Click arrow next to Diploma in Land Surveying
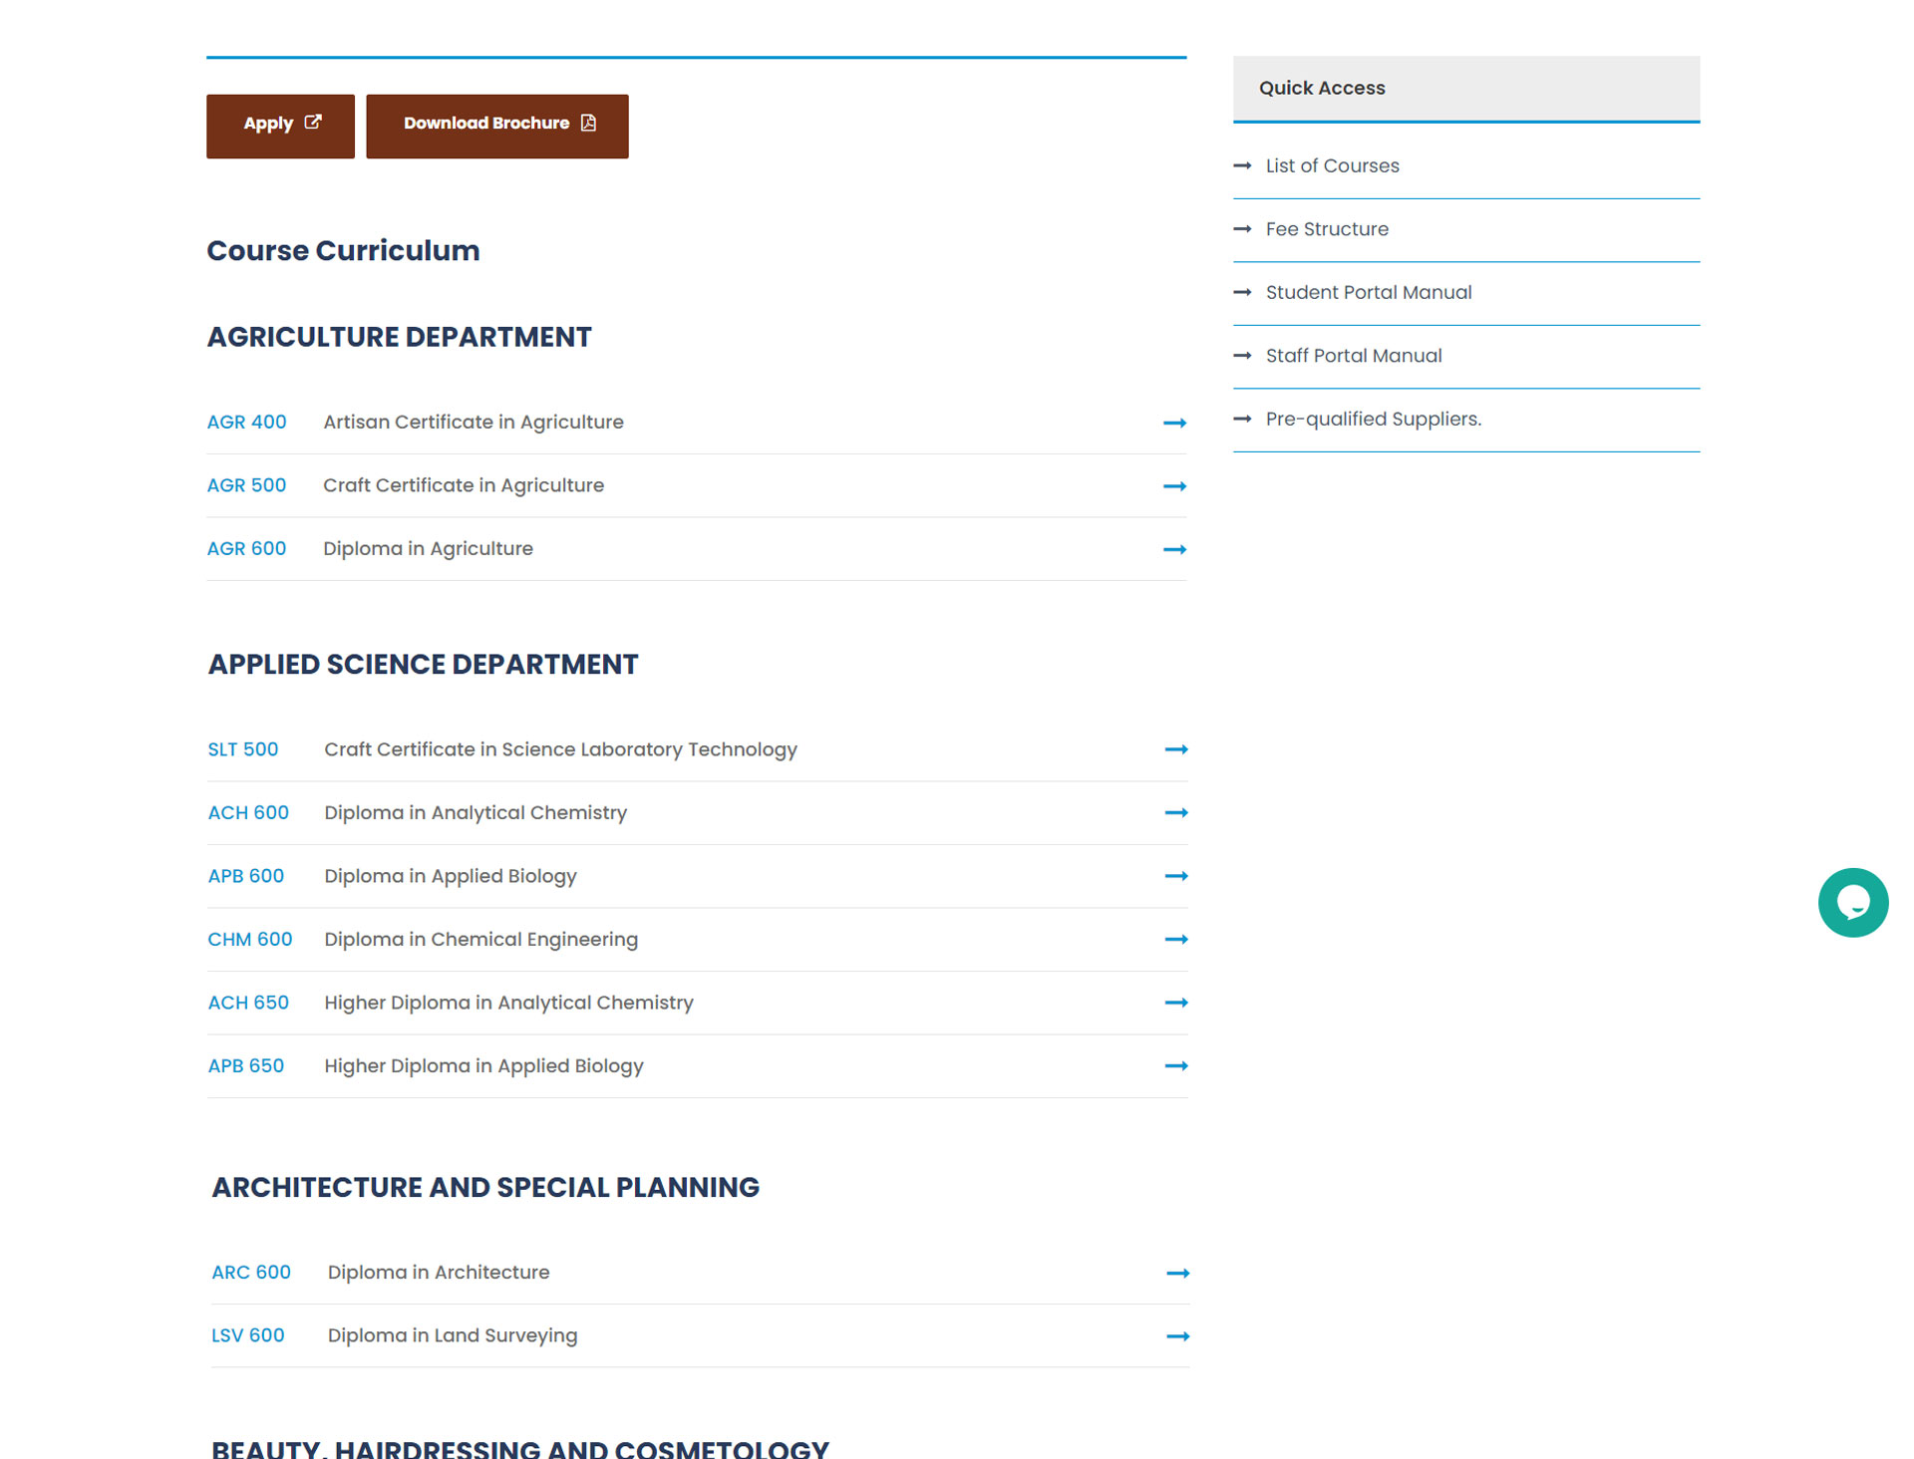 click(1177, 1336)
